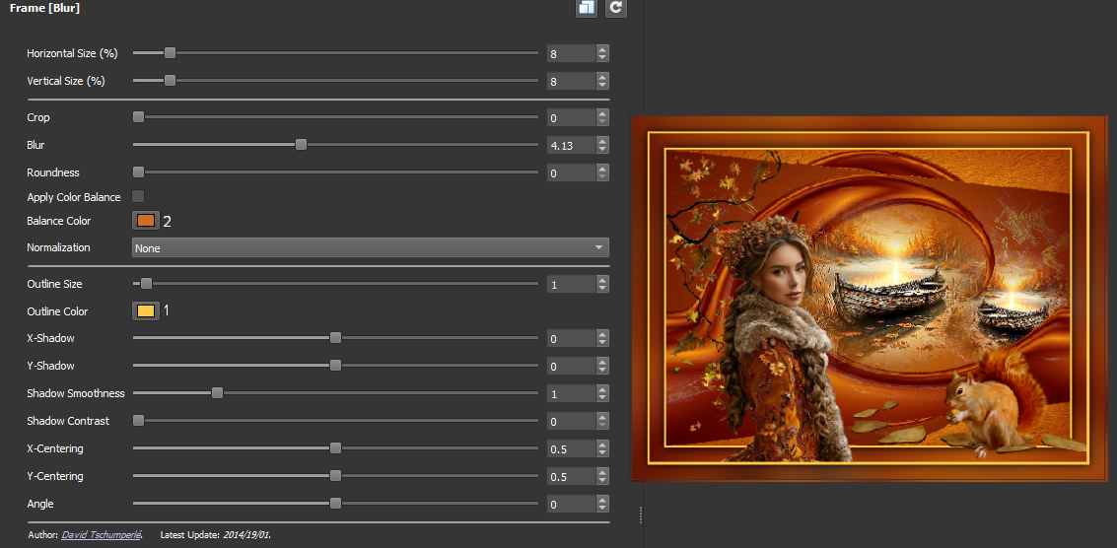Image resolution: width=1117 pixels, height=548 pixels.
Task: Click the Angle spinner arrows
Action: 602,504
